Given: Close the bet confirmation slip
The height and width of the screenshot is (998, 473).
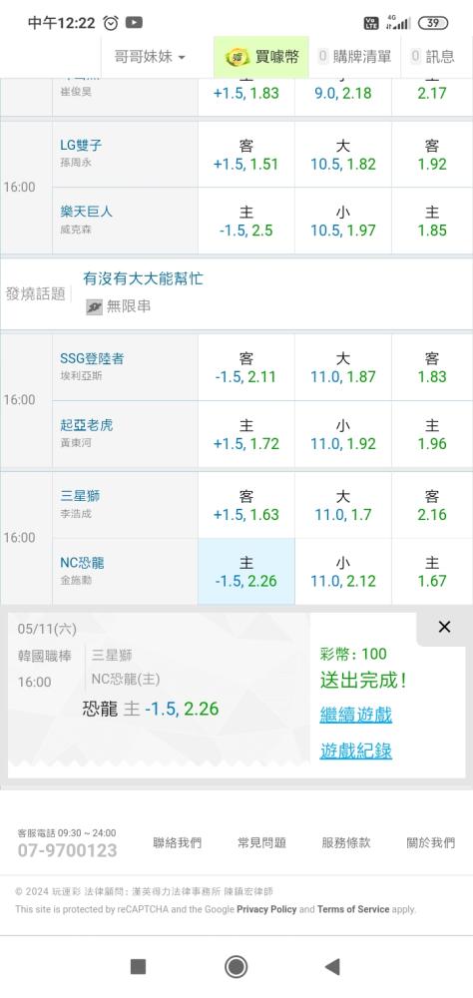Looking at the screenshot, I should click(444, 627).
